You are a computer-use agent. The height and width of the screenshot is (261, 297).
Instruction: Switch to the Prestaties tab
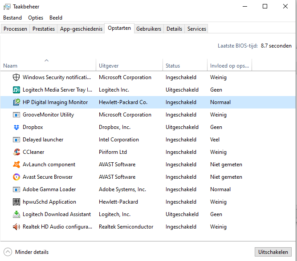[x=44, y=29]
